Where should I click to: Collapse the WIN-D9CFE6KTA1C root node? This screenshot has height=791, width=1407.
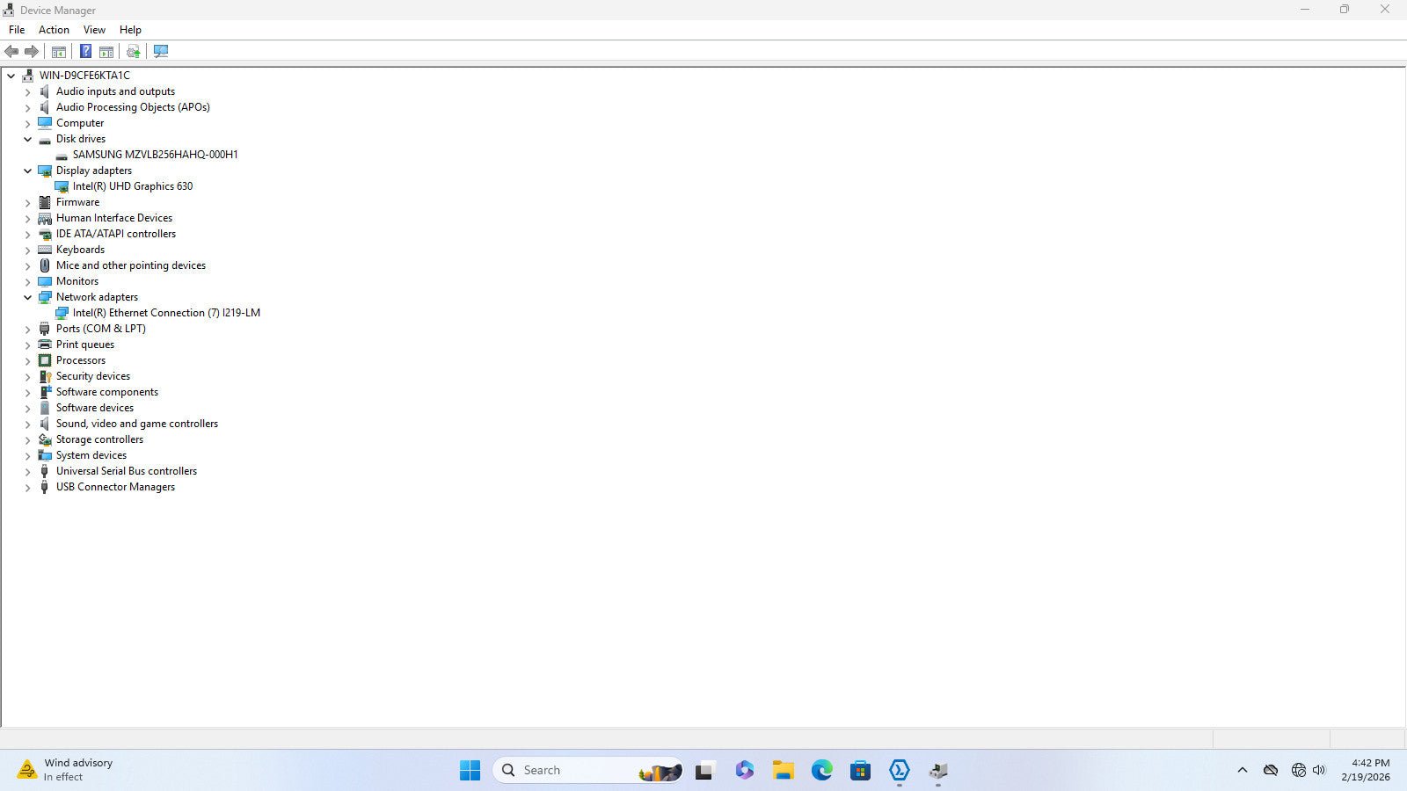[x=11, y=76]
